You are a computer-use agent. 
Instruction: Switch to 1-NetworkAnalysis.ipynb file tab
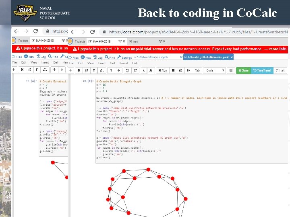(151, 57)
